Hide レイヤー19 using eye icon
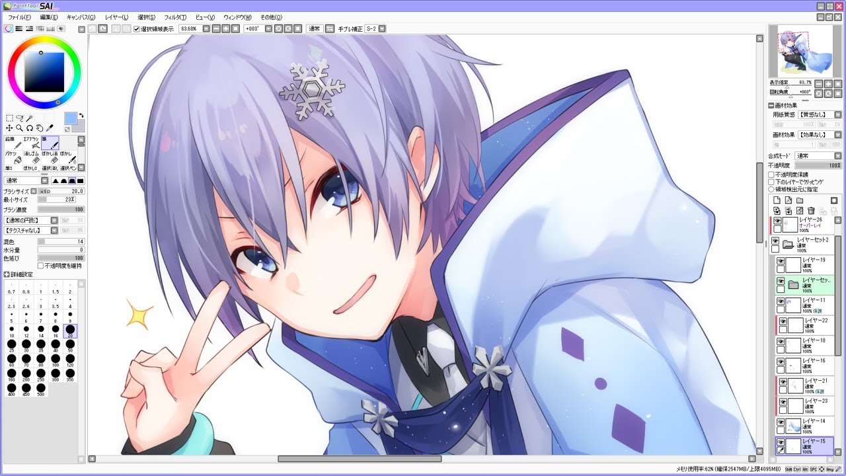The image size is (846, 476). (x=781, y=261)
